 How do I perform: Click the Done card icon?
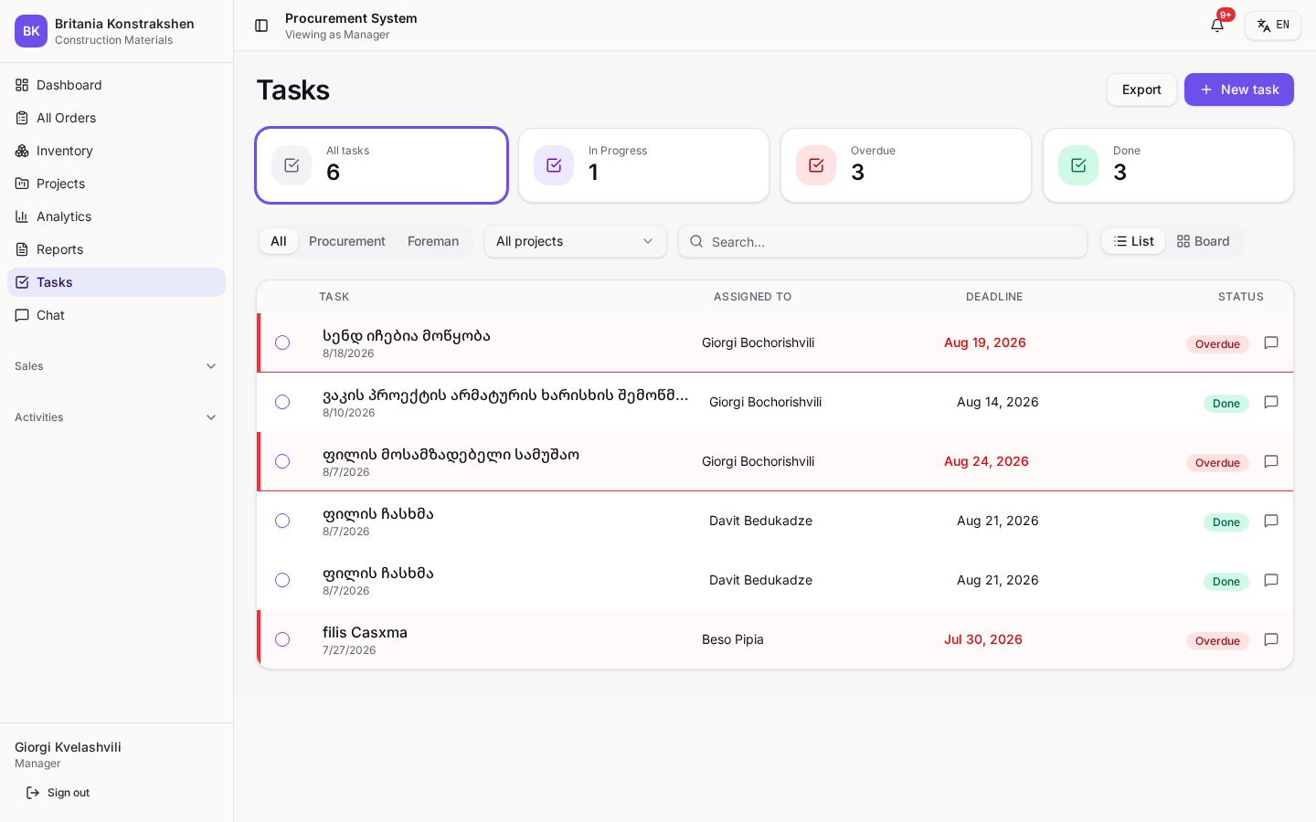(x=1078, y=165)
